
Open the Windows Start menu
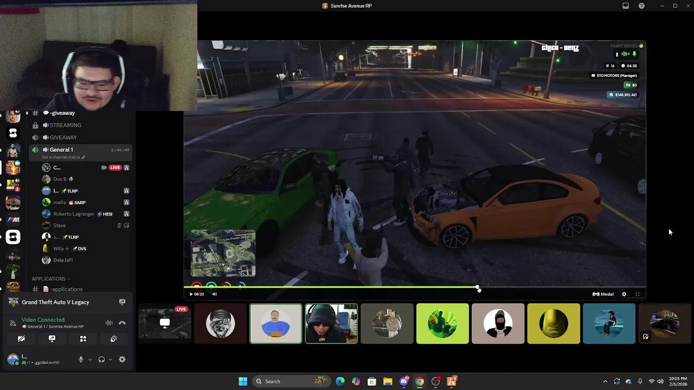[x=243, y=381]
